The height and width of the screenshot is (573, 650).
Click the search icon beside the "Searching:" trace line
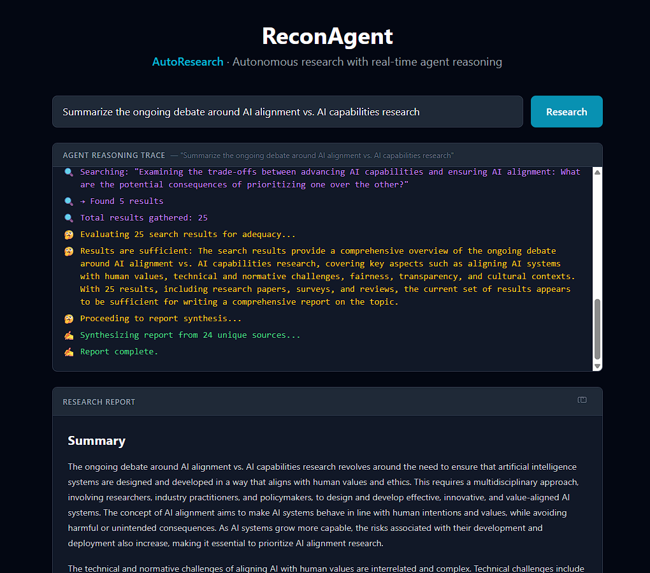[x=69, y=171]
